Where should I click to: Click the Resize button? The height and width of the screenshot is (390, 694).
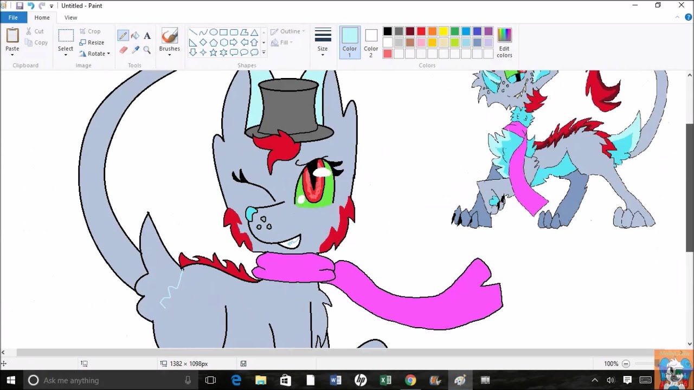point(92,42)
